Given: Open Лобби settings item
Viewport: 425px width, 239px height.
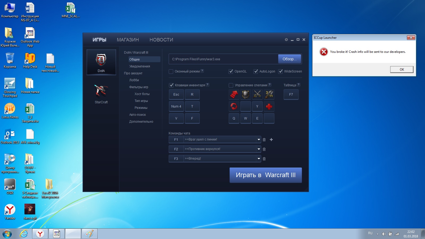Looking at the screenshot, I should point(134,80).
